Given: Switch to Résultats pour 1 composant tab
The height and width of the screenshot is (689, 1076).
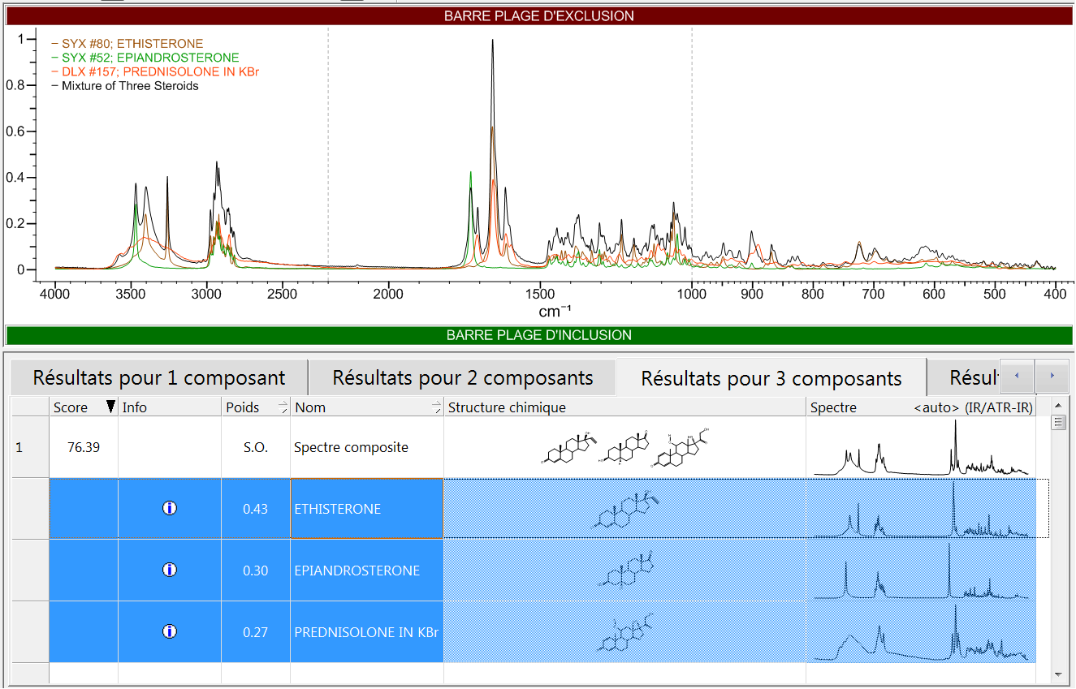Looking at the screenshot, I should click(159, 378).
